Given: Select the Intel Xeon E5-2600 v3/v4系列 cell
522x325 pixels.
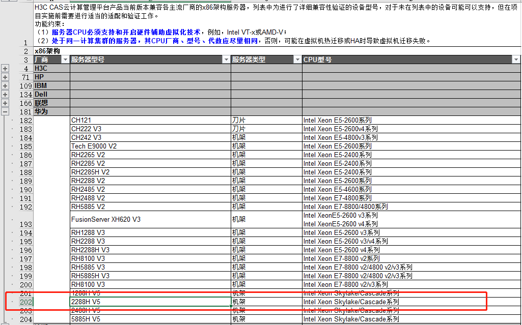Looking at the screenshot, I should tap(411, 241).
